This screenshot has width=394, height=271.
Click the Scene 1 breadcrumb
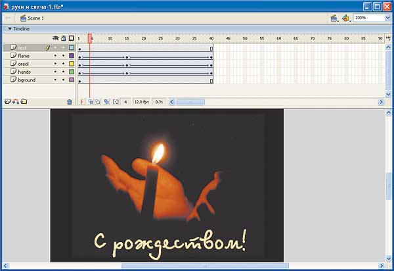coord(34,18)
